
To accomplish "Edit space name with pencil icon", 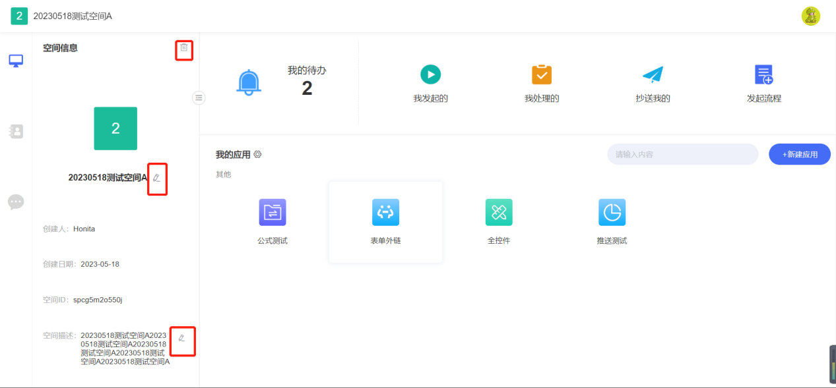I will [156, 178].
